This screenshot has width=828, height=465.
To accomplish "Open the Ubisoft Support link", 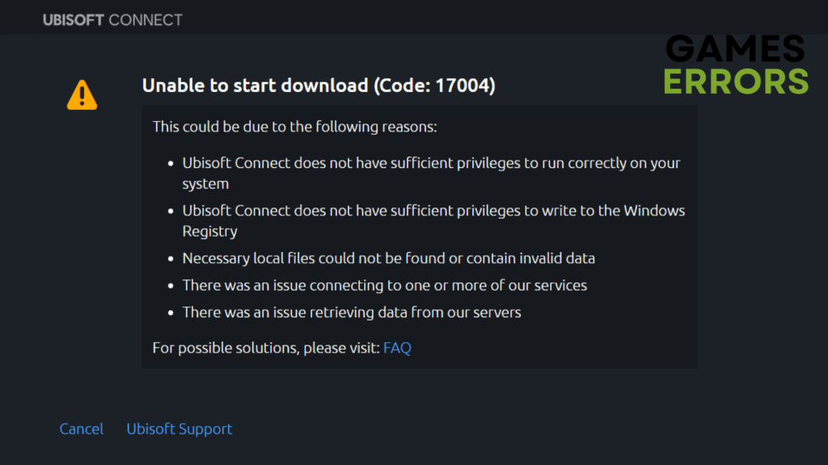I will click(180, 429).
